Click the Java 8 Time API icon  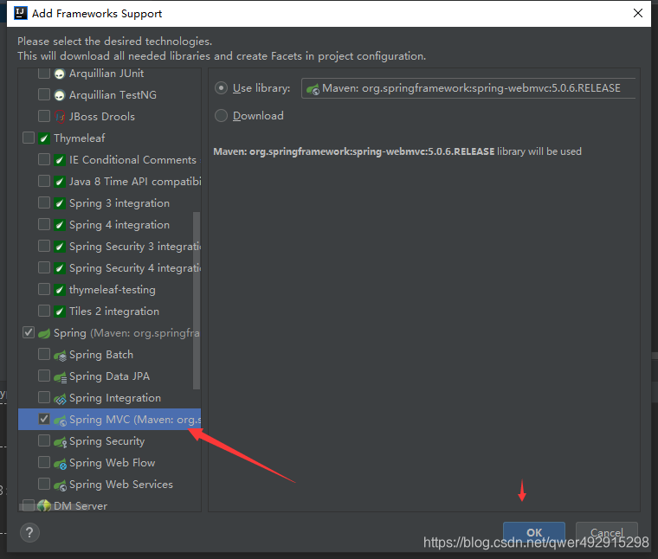pos(60,182)
